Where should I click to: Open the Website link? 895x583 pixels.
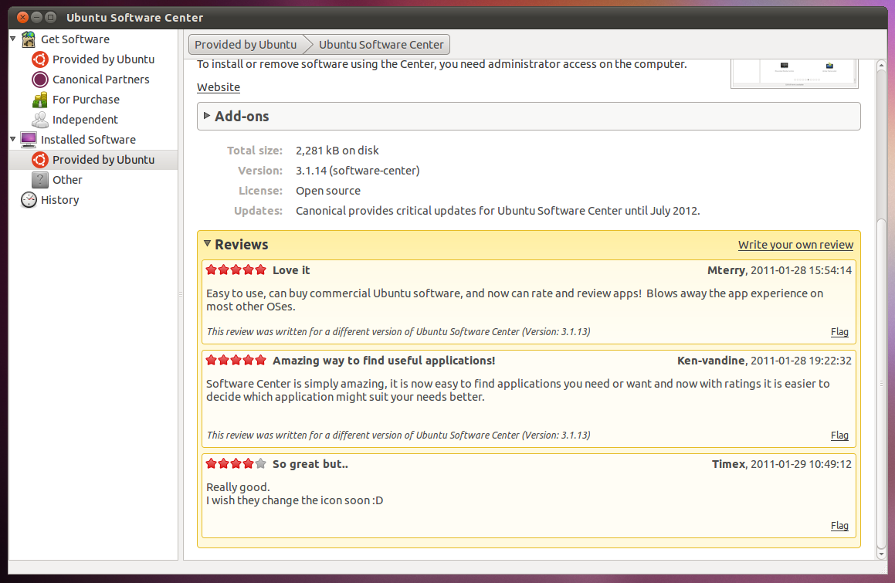pos(219,87)
